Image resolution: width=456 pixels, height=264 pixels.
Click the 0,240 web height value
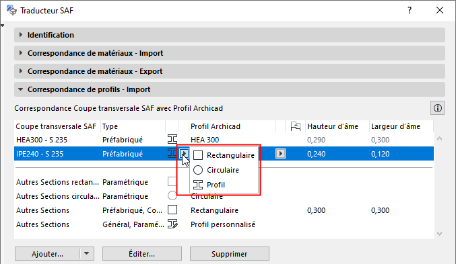coord(316,154)
